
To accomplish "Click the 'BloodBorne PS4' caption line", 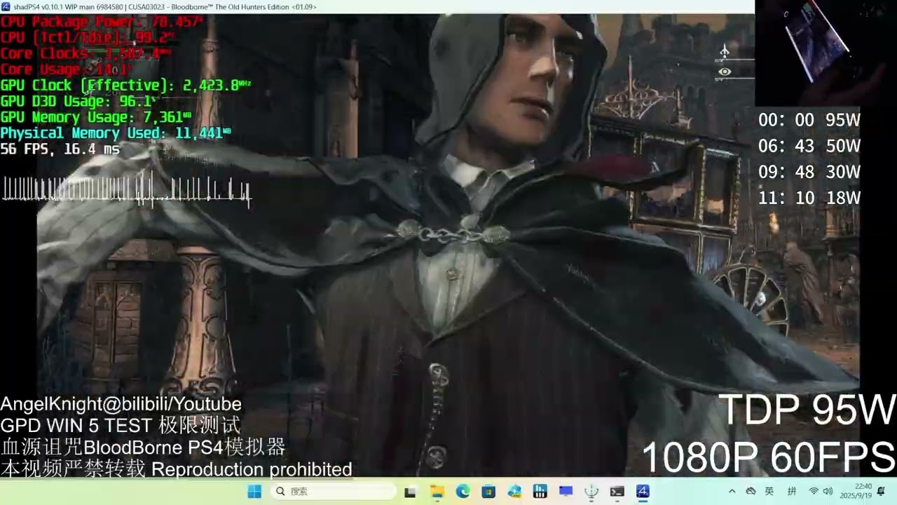I will pyautogui.click(x=143, y=447).
